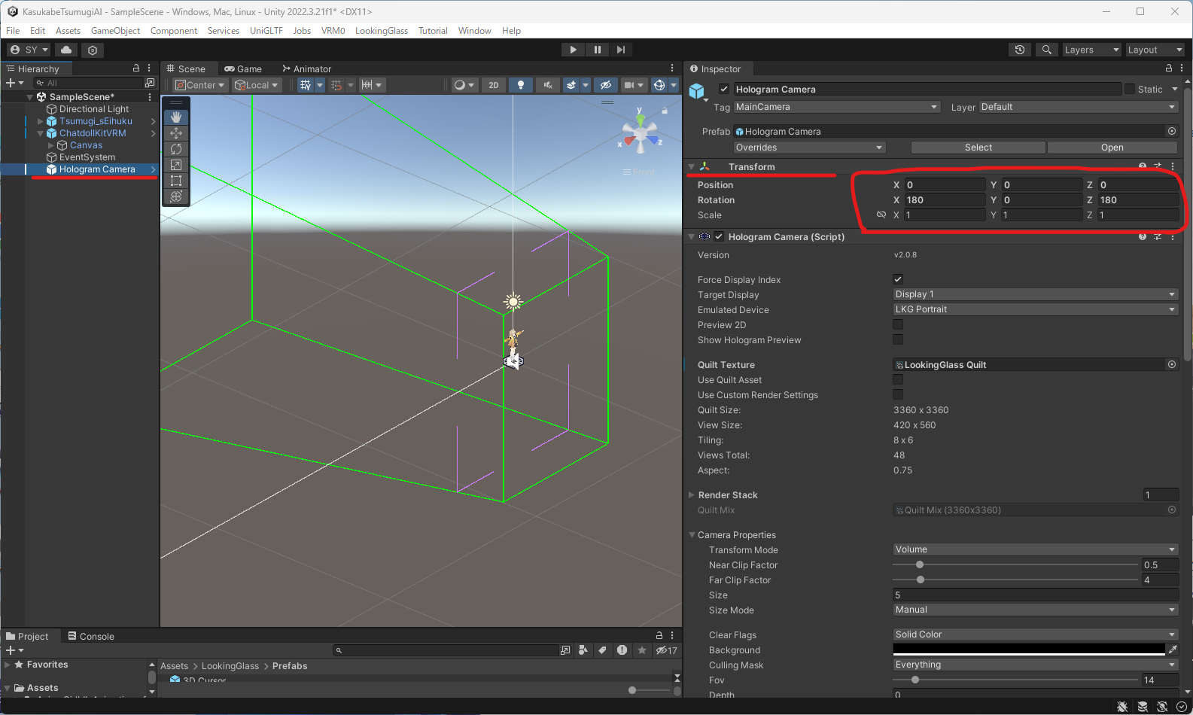Enable Use Quilt Asset

[x=898, y=379]
